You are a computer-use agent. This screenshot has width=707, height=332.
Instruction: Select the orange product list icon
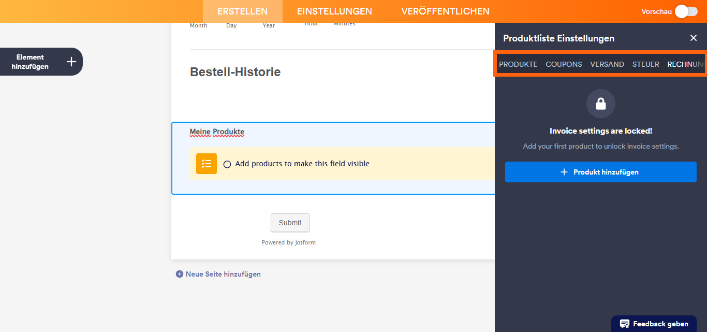[x=206, y=163]
